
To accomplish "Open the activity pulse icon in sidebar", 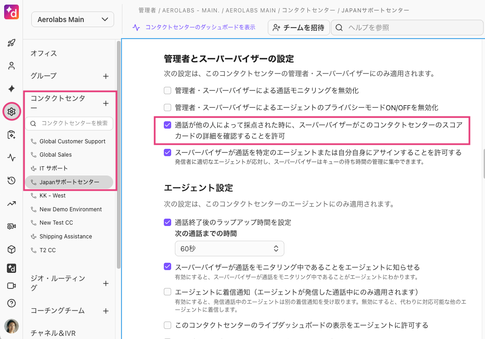I will coord(12,158).
